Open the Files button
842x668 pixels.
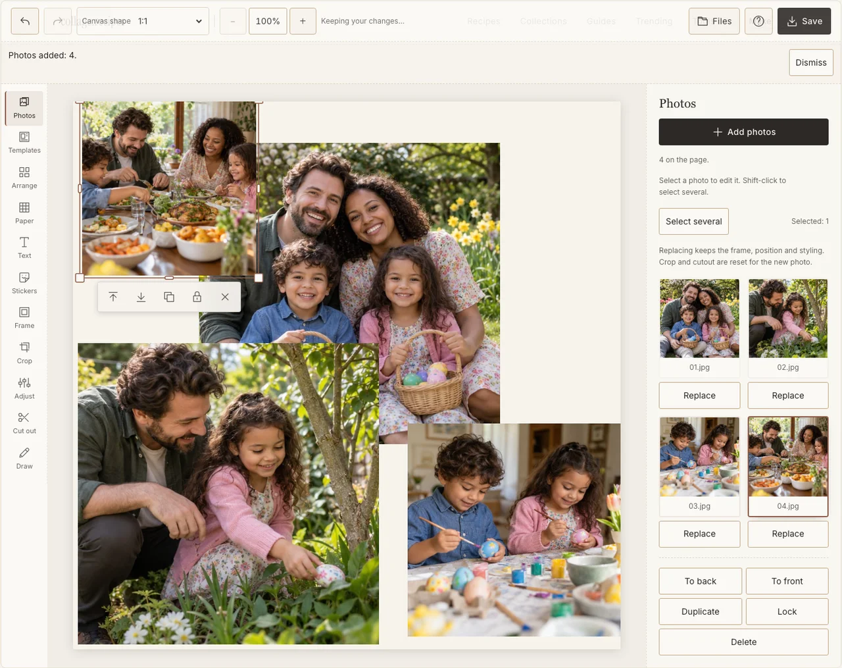click(x=714, y=21)
